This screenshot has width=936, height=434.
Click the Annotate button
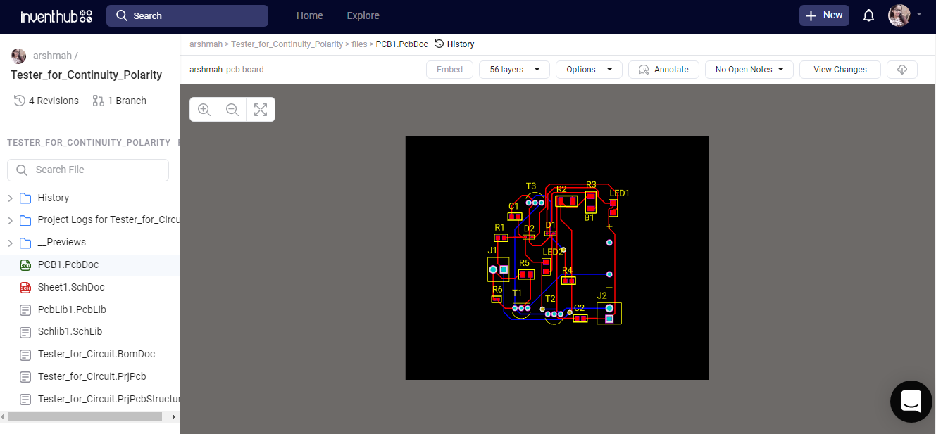pyautogui.click(x=663, y=70)
